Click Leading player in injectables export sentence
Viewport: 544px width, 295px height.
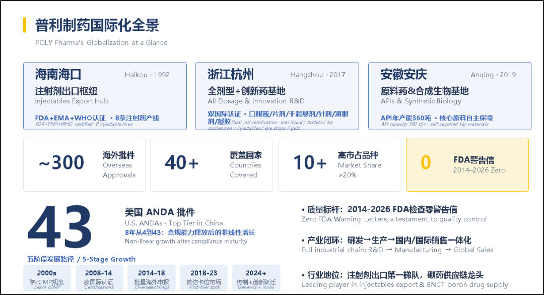tap(404, 285)
